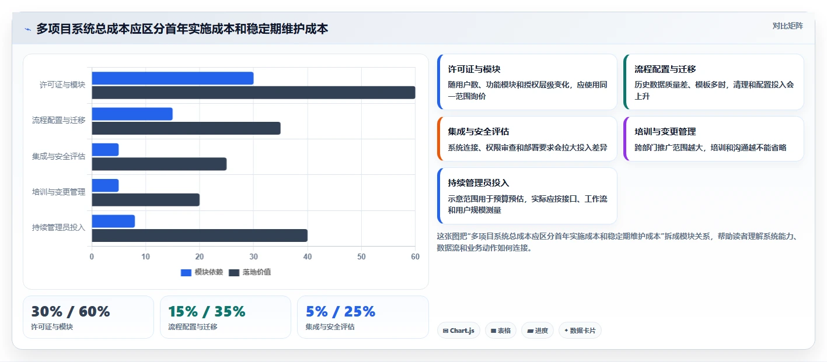The width and height of the screenshot is (827, 362).
Task: Open the 许可证与模块 description card heading
Action: (474, 69)
